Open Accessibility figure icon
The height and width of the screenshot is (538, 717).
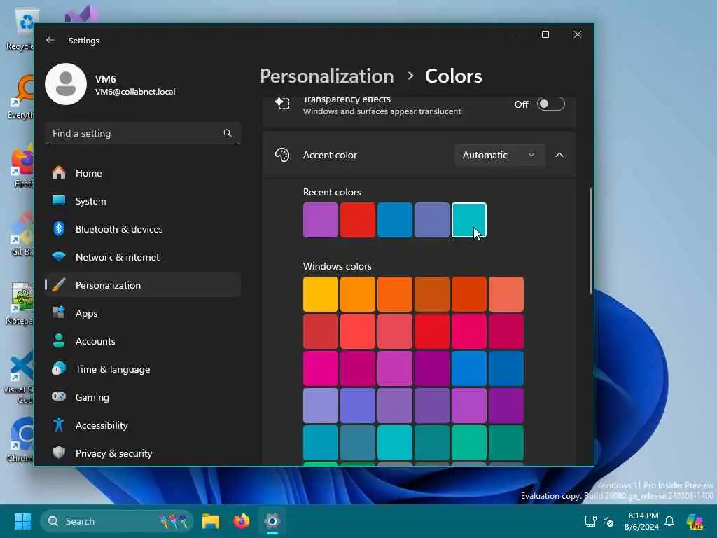click(x=59, y=425)
